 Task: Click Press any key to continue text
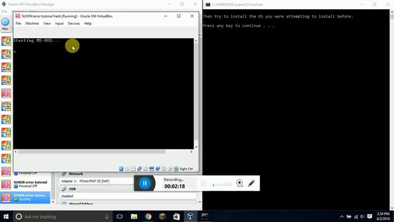point(239,26)
